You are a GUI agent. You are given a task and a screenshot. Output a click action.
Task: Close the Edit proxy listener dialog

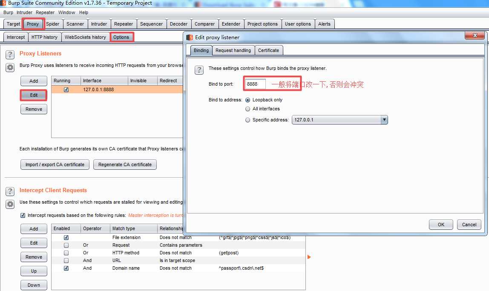tap(475, 35)
